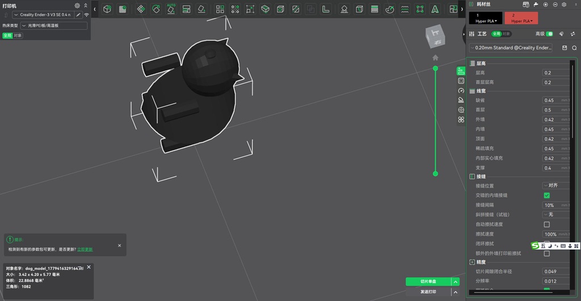Click the home reset view icon
The height and width of the screenshot is (301, 581).
(435, 57)
